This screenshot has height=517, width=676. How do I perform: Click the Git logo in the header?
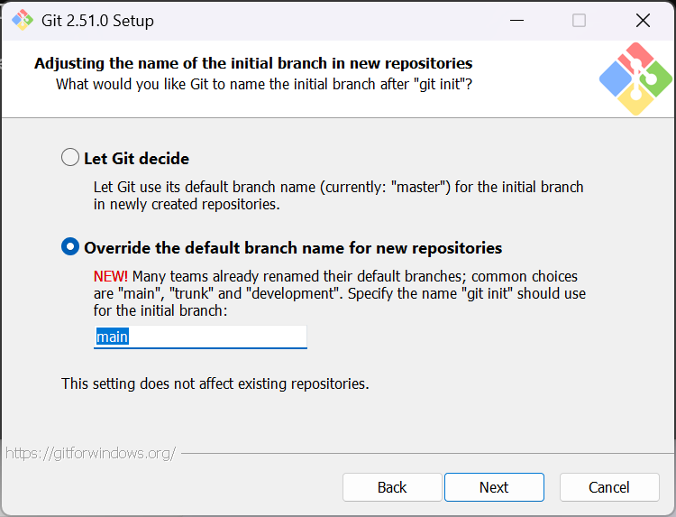click(x=635, y=78)
